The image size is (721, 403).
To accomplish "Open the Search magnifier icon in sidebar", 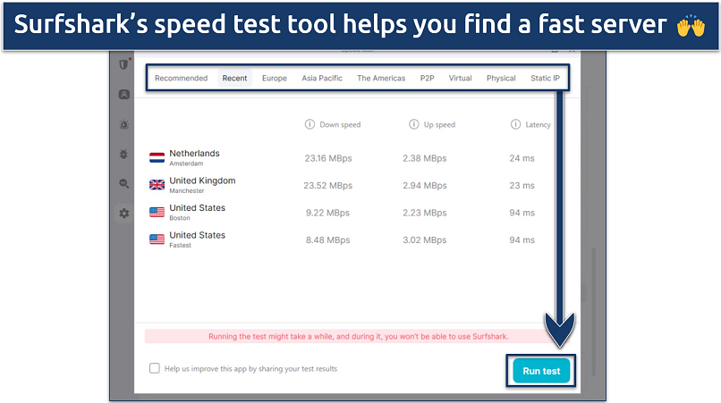I will point(123,183).
